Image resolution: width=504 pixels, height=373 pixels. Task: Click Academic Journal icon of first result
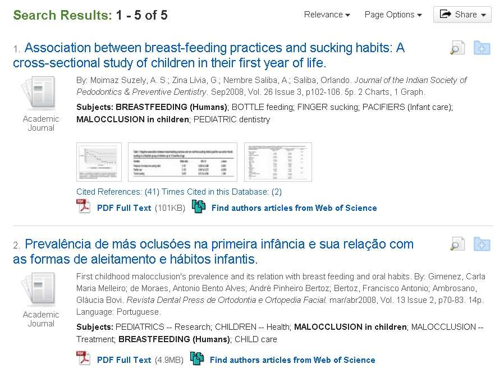pyautogui.click(x=39, y=93)
